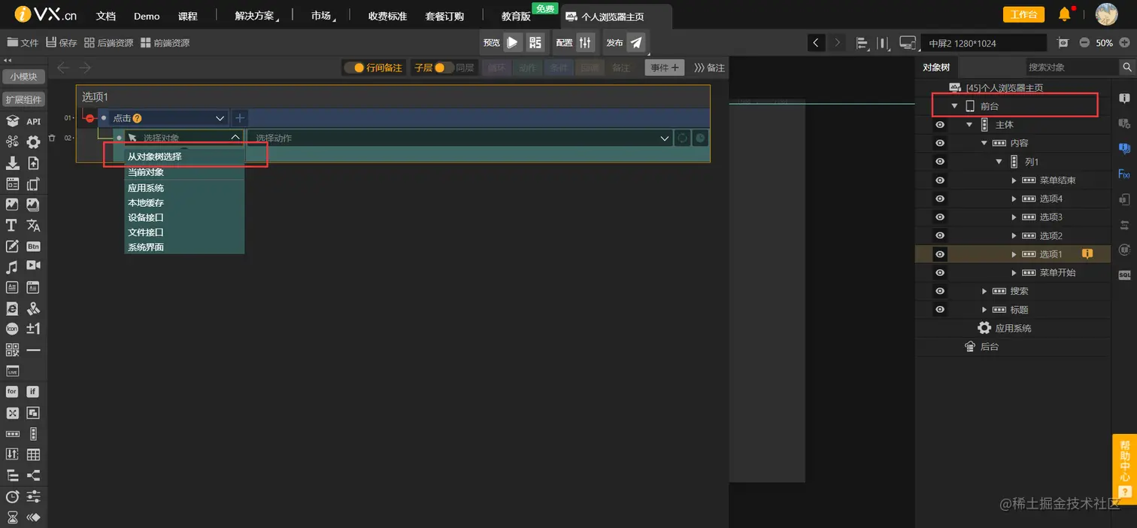This screenshot has height=528, width=1137.
Task: Click the API component icon
Action: pos(33,121)
